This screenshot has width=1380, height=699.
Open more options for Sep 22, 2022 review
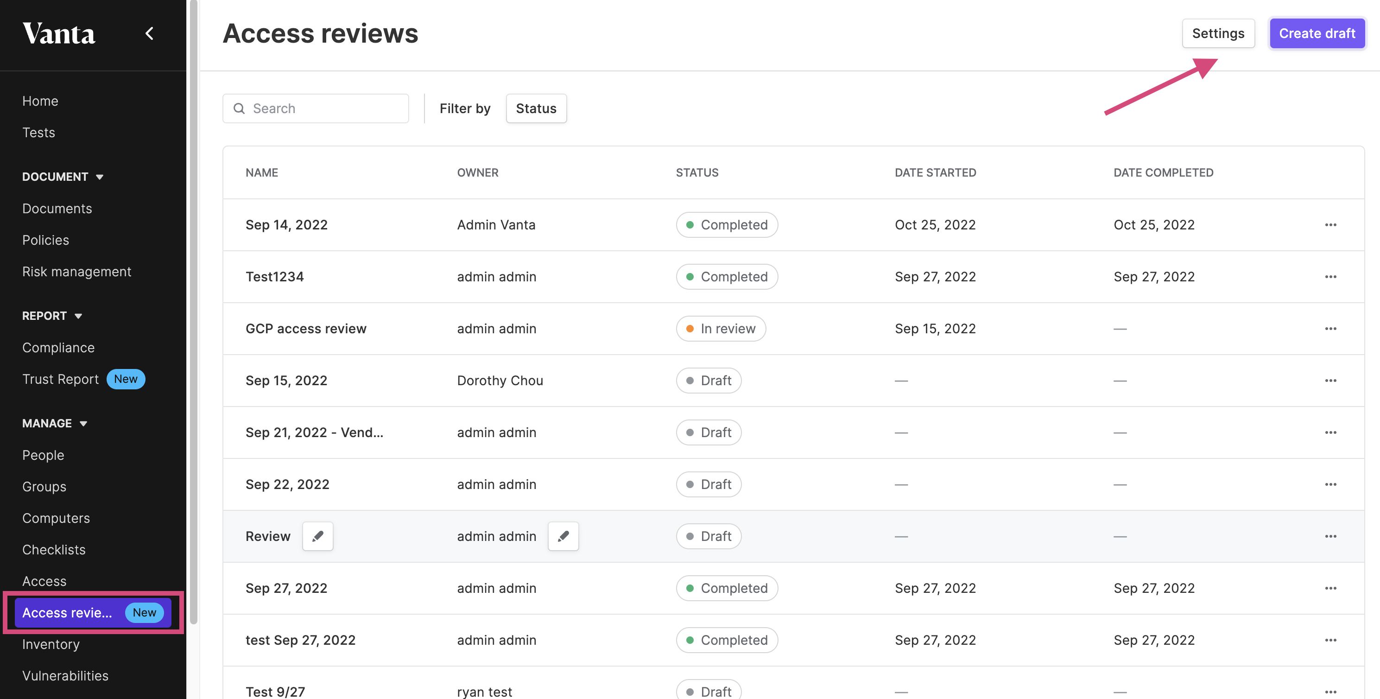pyautogui.click(x=1330, y=484)
